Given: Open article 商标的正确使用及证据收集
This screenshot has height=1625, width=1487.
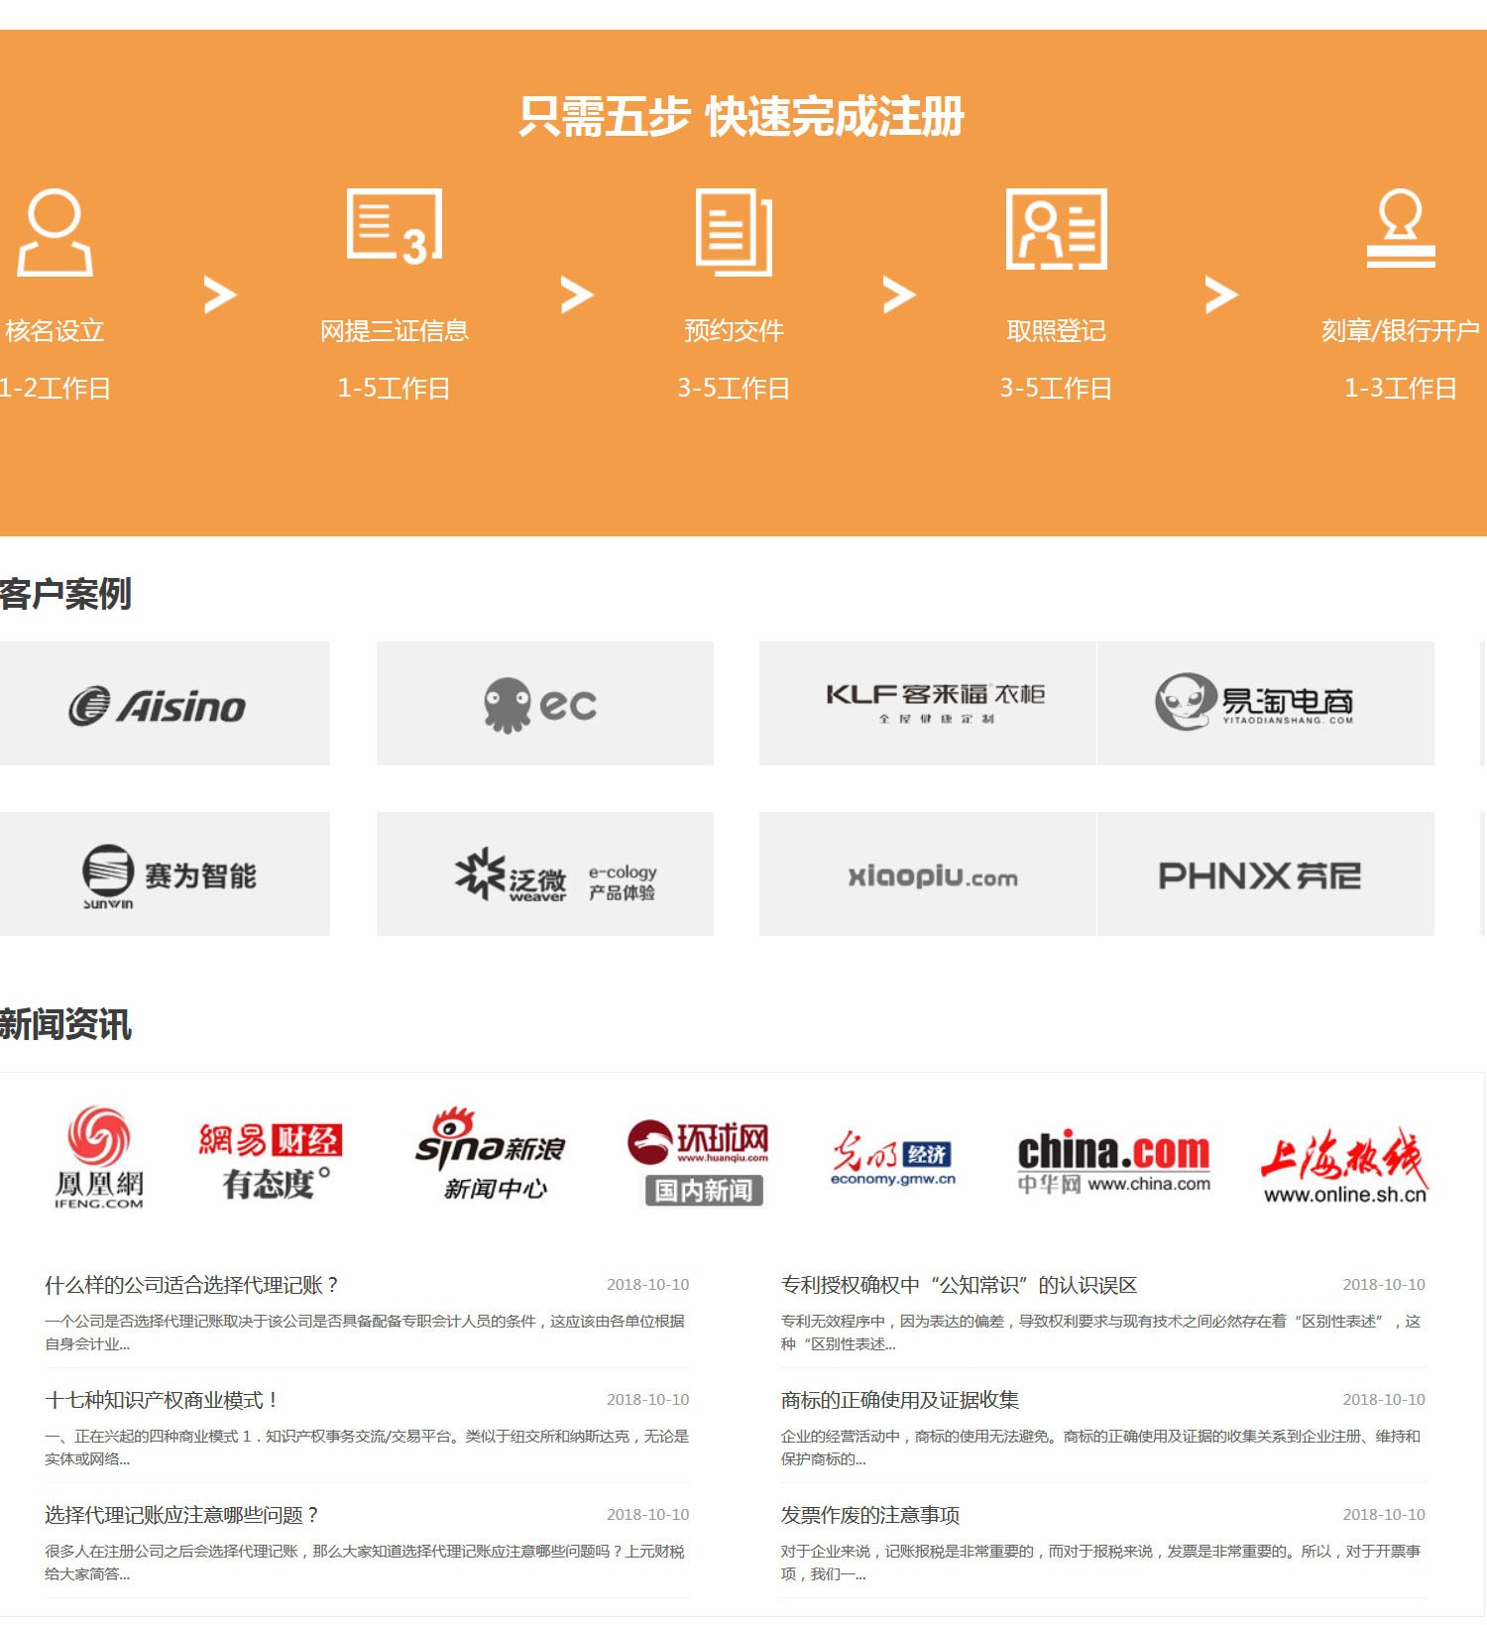Looking at the screenshot, I should [x=900, y=1400].
